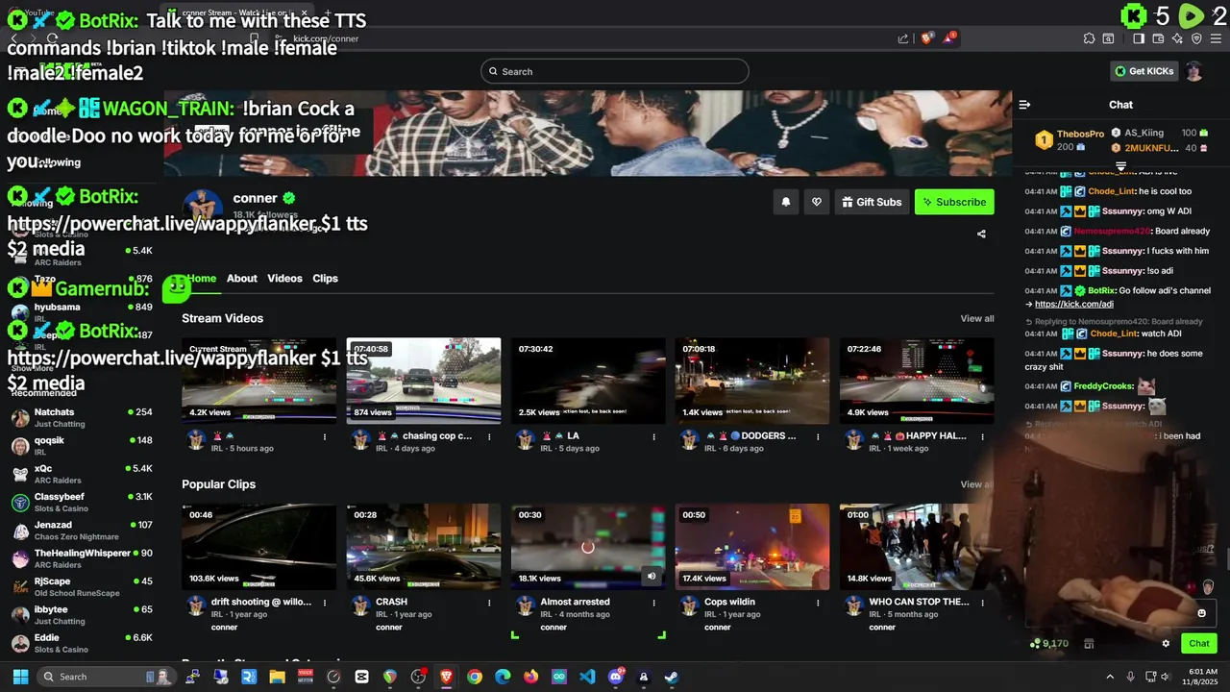1230x692 pixels.
Task: Open the 'drift shooting @ willo...' clip thumbnail
Action: 259,547
